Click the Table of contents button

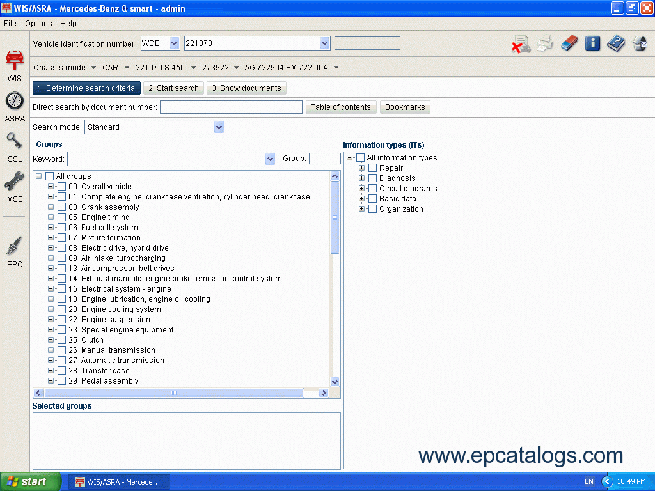[340, 107]
